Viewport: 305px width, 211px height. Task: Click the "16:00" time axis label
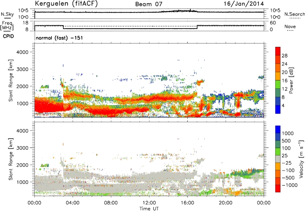pyautogui.click(x=187, y=203)
